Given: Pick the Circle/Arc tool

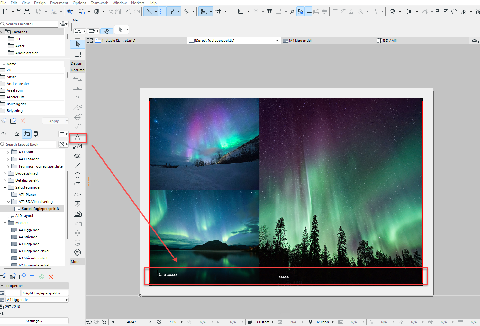Looking at the screenshot, I should pyautogui.click(x=77, y=175).
